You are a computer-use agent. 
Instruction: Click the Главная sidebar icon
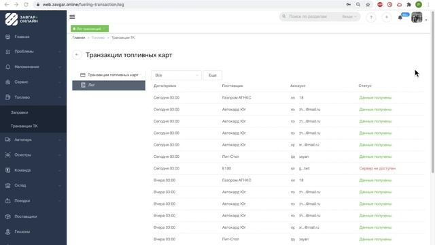pos(7,37)
